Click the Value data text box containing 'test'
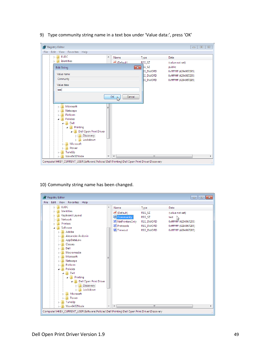271x351 pixels. click(x=98, y=90)
